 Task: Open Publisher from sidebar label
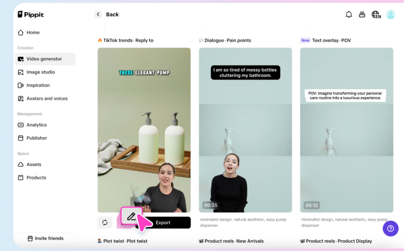pos(36,138)
